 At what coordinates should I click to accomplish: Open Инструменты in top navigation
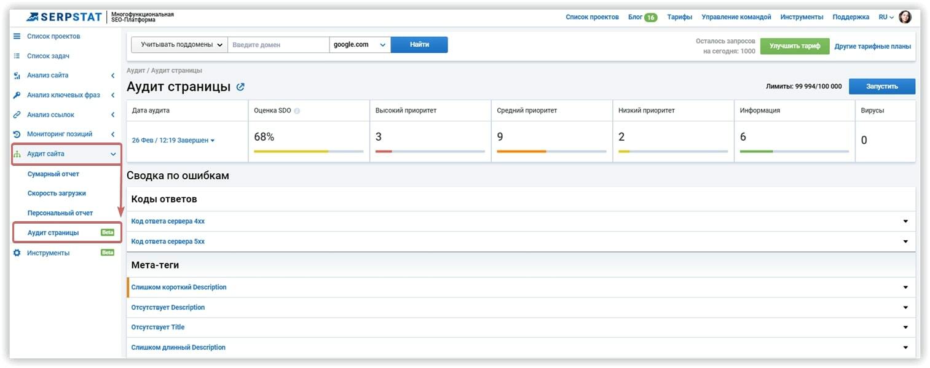click(x=802, y=17)
